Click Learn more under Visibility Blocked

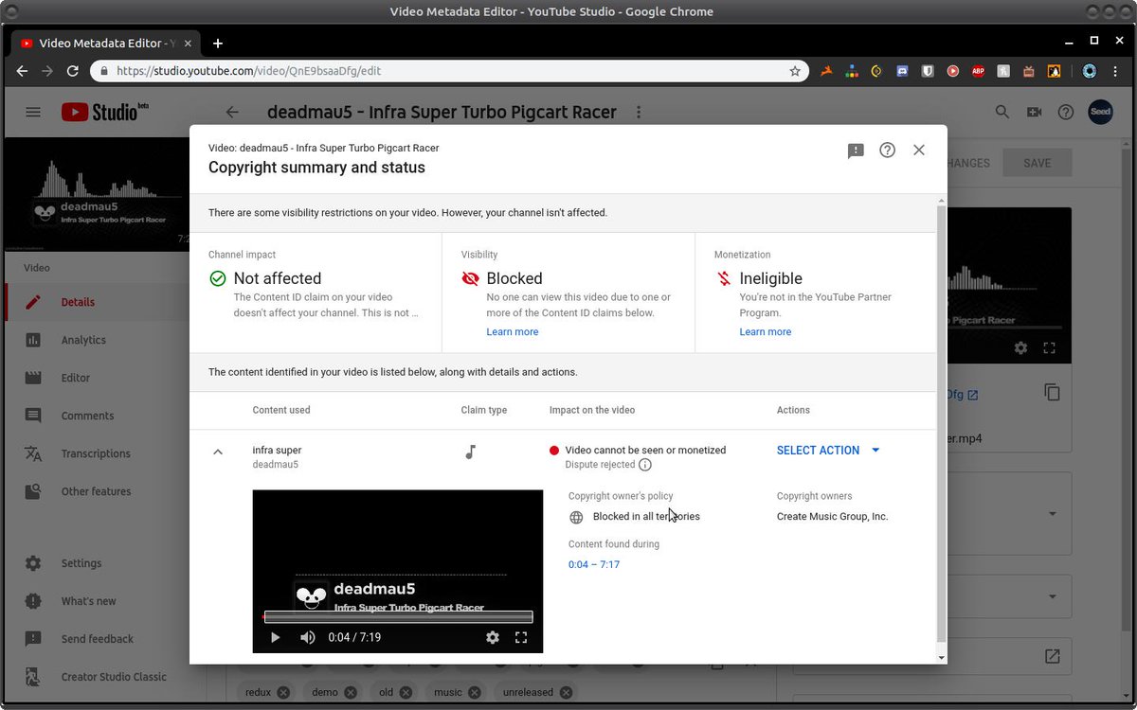513,332
